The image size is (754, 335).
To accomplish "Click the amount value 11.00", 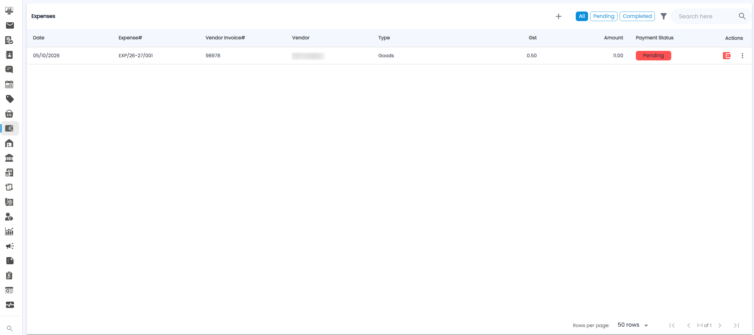I will click(x=618, y=56).
